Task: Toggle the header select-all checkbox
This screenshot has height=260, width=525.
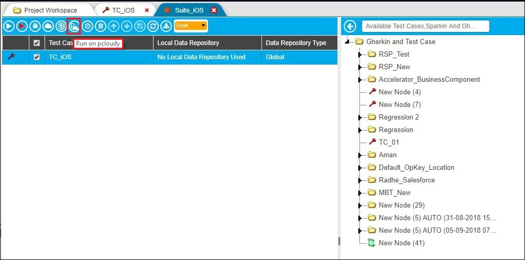Action: pyautogui.click(x=37, y=43)
